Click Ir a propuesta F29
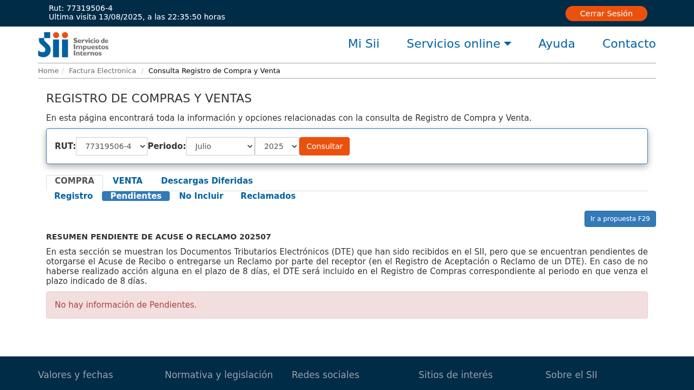694x390 pixels. pos(620,219)
